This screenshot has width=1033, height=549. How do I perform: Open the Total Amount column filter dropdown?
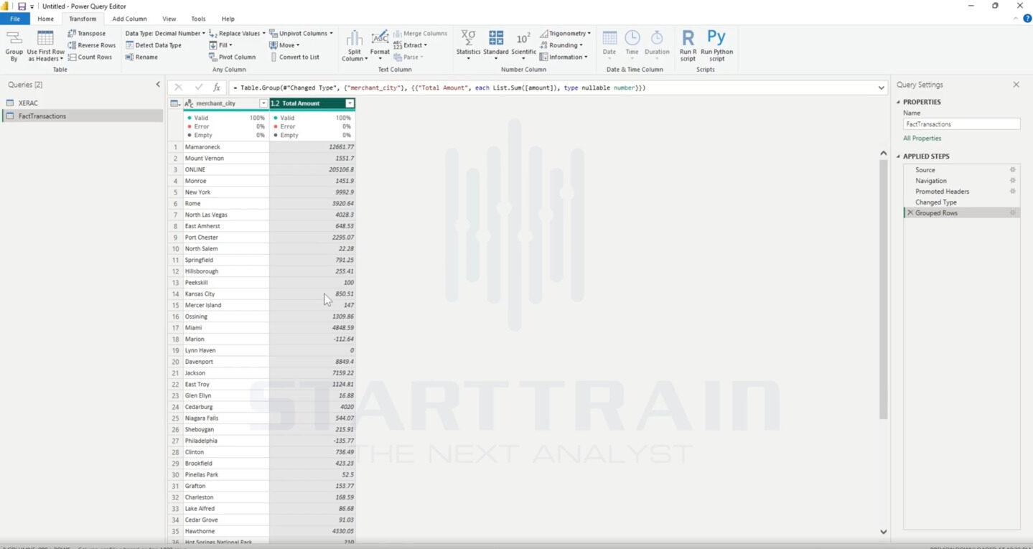coord(350,103)
